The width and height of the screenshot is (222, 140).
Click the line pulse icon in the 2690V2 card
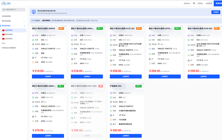(33, 53)
